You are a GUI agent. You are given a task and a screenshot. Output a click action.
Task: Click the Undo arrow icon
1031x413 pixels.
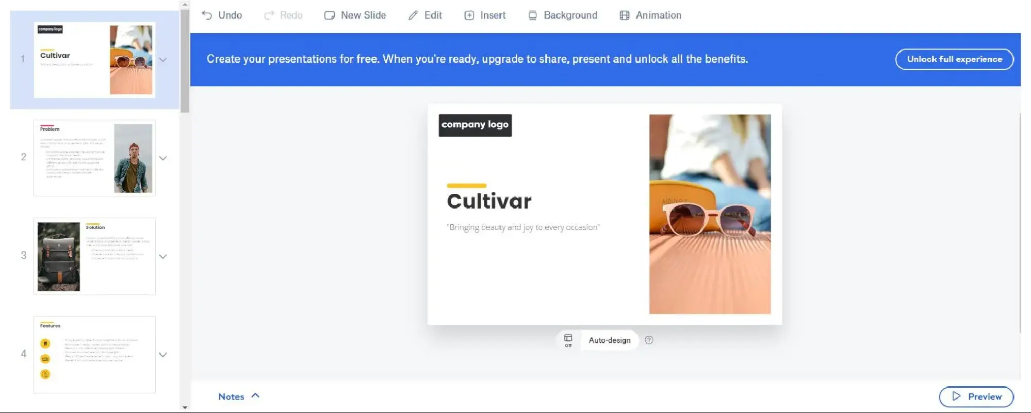[x=207, y=15]
